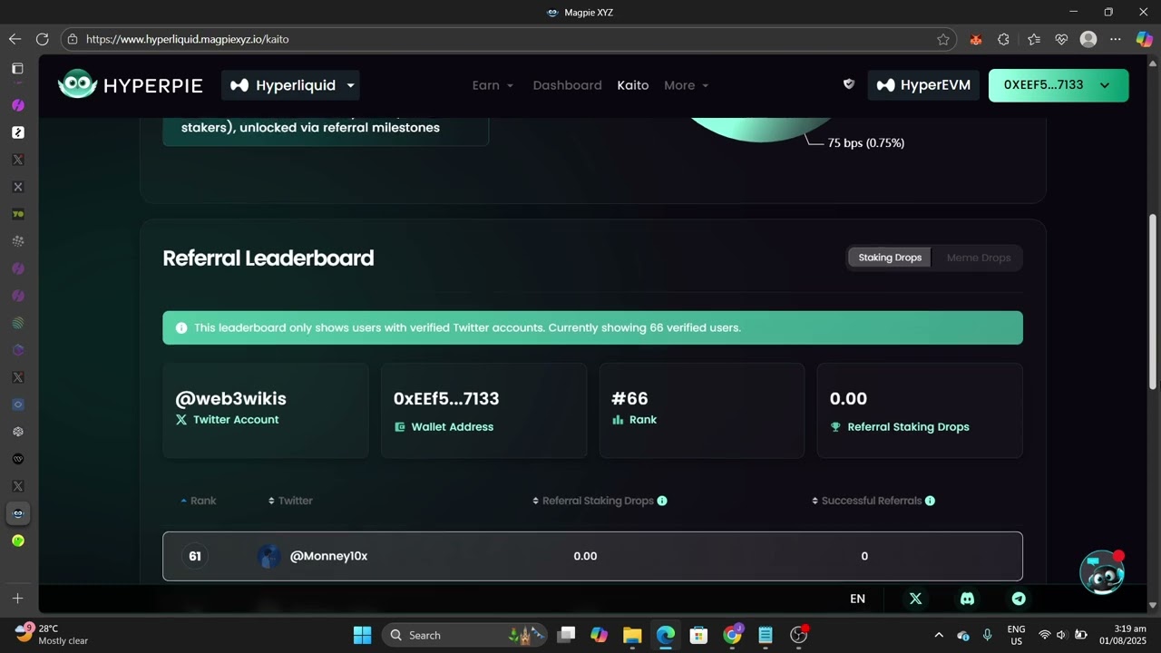Open the Discord link in footer

click(967, 599)
